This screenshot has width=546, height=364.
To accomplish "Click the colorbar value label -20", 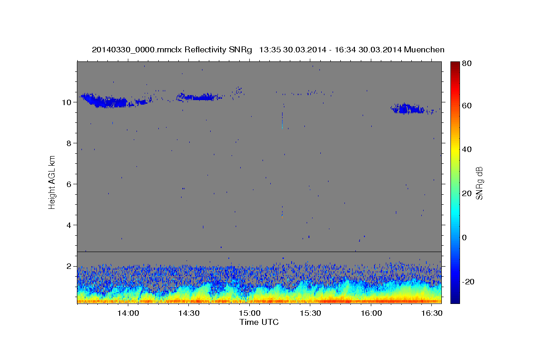I will [x=469, y=282].
